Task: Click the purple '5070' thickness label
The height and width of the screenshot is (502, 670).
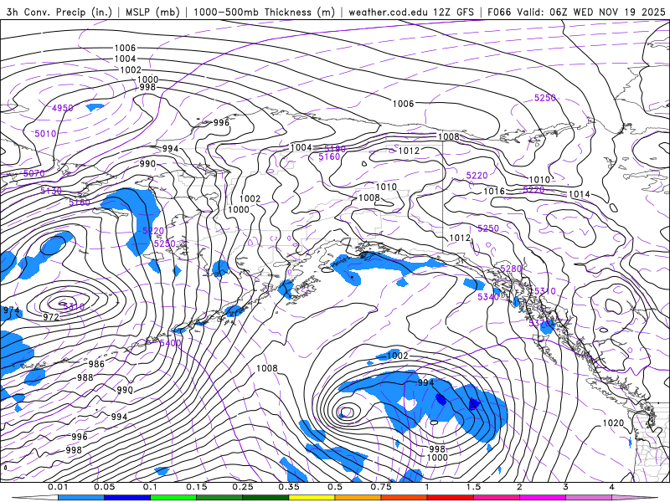Action: (x=33, y=173)
